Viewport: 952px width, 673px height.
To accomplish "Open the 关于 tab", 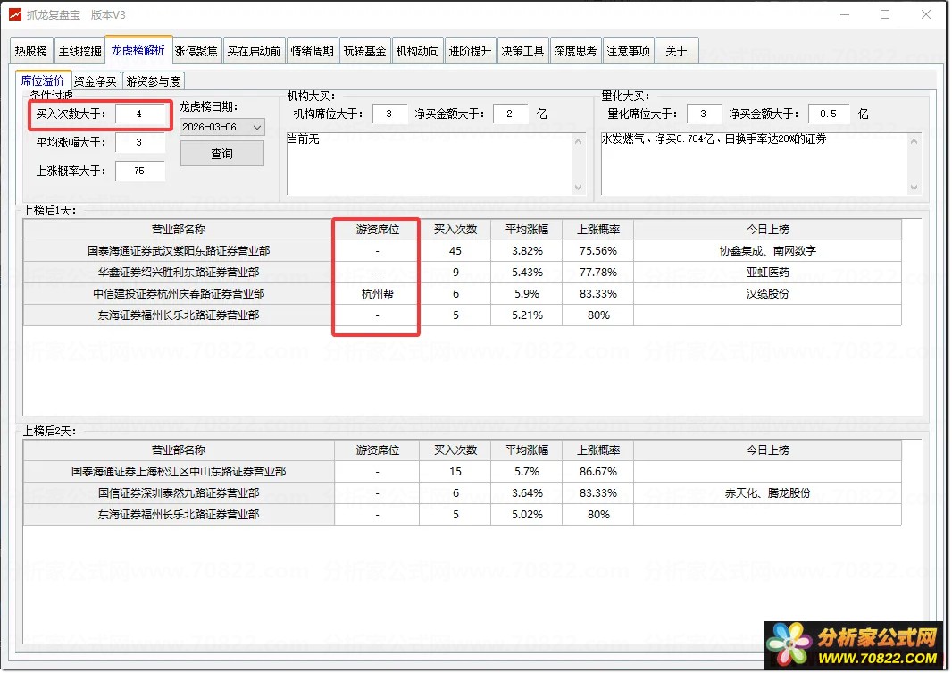I will click(x=677, y=51).
